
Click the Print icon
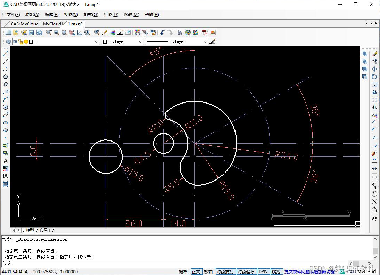click(x=180, y=32)
